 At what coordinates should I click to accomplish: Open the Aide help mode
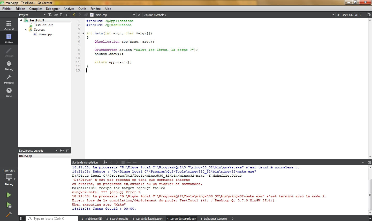coord(9,92)
